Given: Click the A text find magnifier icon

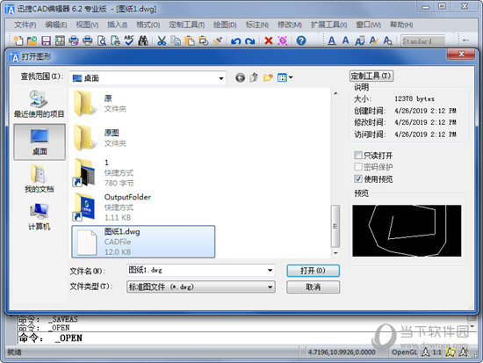Looking at the screenshot, I should click(x=387, y=40).
